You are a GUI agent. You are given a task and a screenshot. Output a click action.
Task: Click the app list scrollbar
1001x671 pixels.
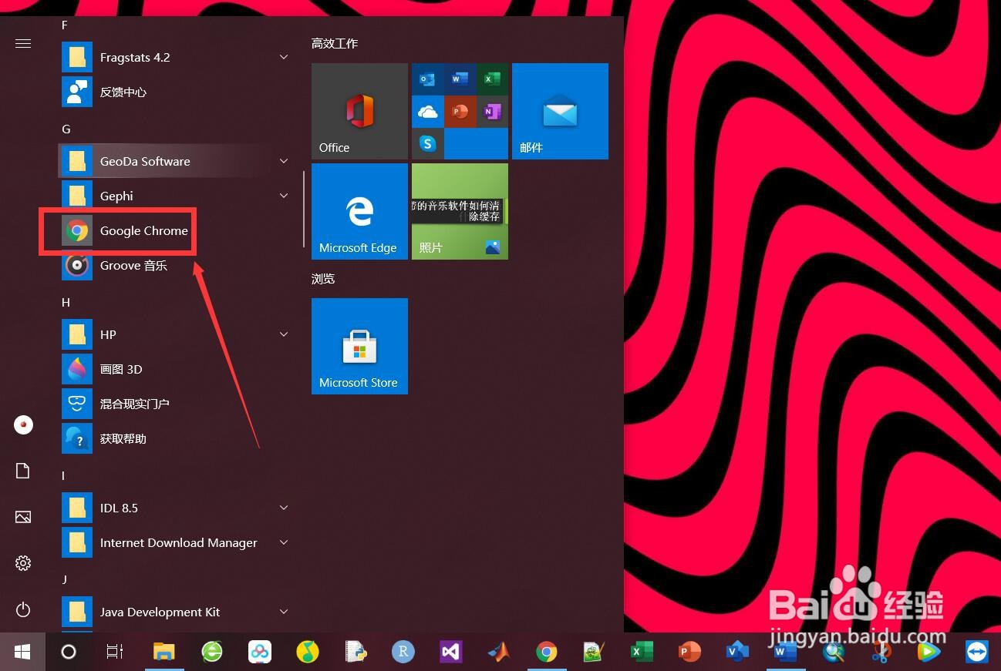click(x=304, y=208)
